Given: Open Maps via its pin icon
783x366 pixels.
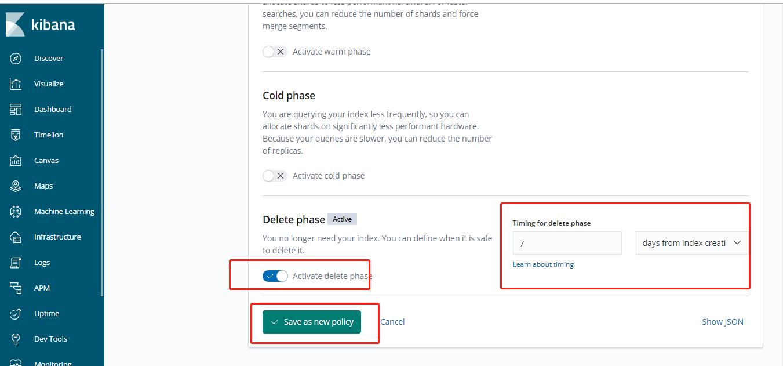Looking at the screenshot, I should pos(16,186).
